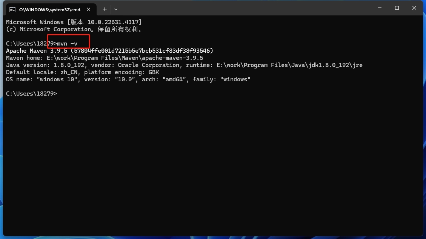
Task: Click the Maven build hash in parentheses
Action: 142,51
